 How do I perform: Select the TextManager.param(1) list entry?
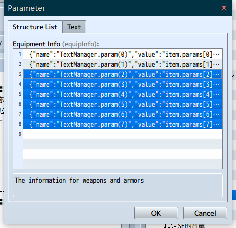coord(123,64)
